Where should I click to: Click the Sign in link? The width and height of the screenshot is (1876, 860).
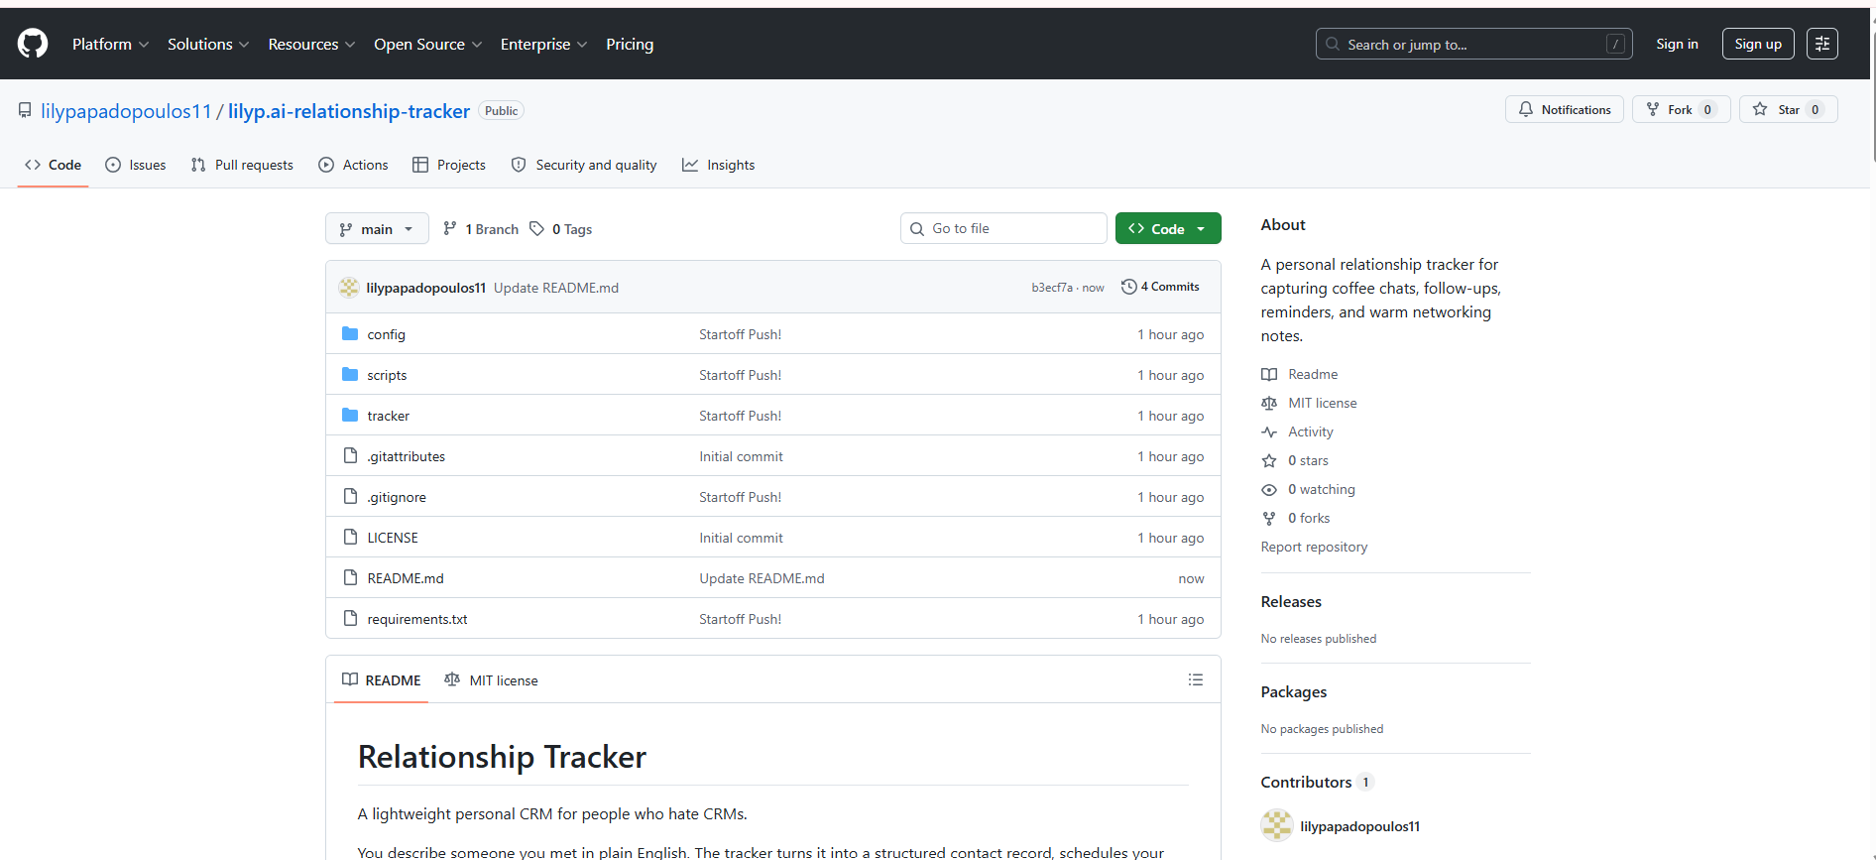tap(1677, 44)
